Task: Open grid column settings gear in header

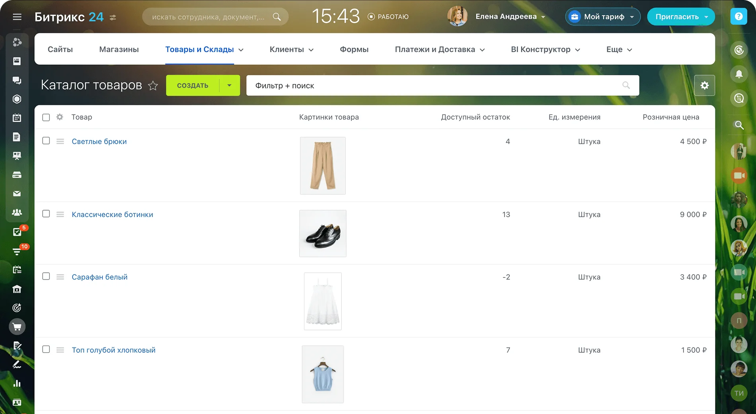Action: point(60,117)
